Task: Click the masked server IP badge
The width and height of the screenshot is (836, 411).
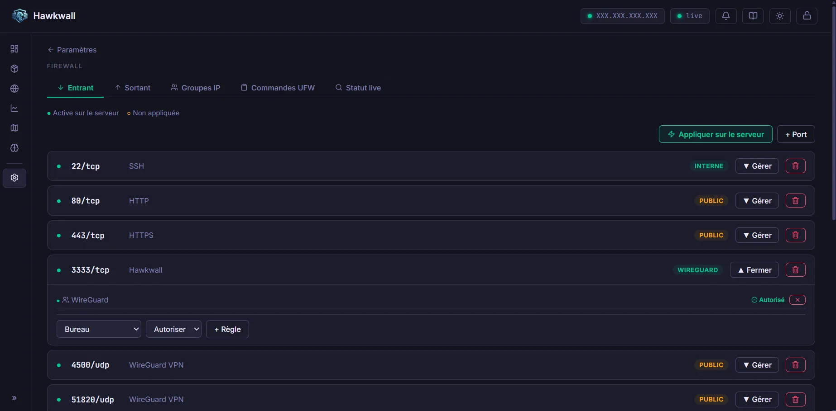Action: click(x=623, y=16)
